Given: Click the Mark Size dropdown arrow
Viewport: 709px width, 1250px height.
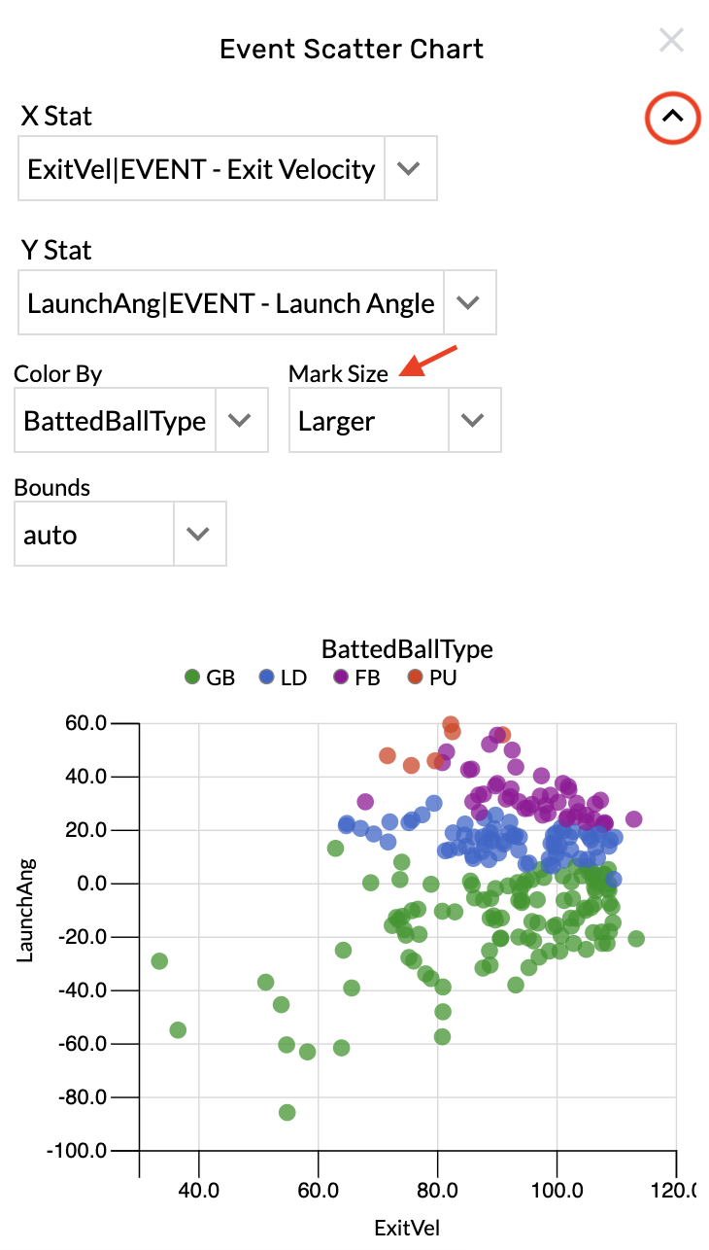Looking at the screenshot, I should [x=474, y=420].
